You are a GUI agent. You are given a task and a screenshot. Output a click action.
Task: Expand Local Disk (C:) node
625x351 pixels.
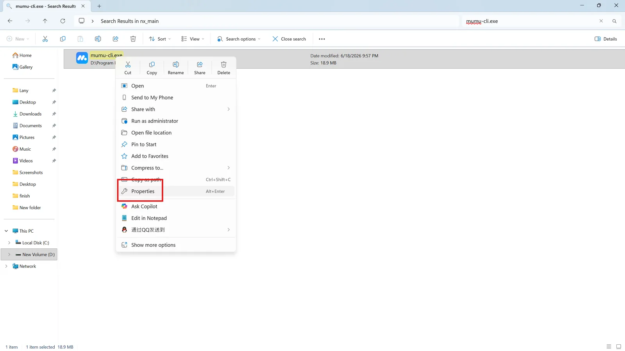pos(9,243)
